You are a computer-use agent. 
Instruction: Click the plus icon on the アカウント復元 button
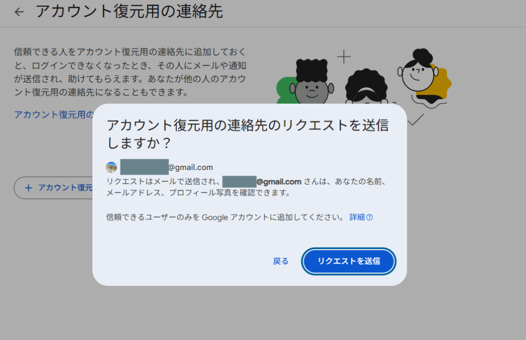pos(28,187)
